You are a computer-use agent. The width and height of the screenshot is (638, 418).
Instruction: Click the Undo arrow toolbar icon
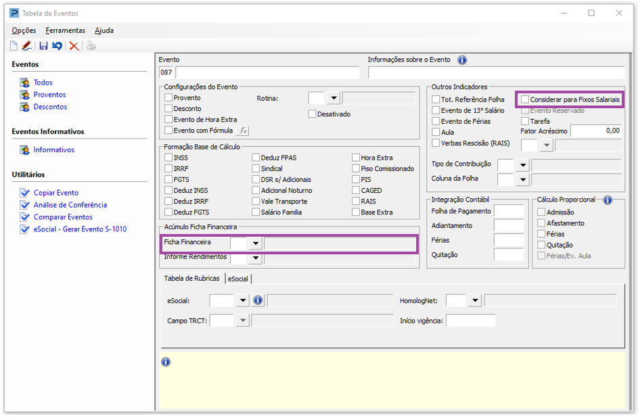click(x=57, y=46)
